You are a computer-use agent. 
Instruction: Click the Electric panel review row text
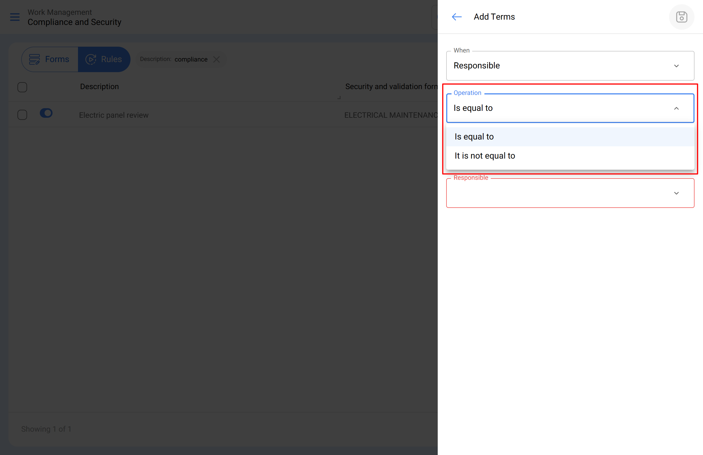[114, 115]
